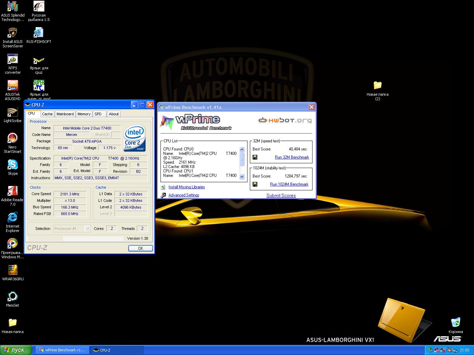The height and width of the screenshot is (355, 474).
Task: Run 32M Benchmark link
Action: [292, 157]
